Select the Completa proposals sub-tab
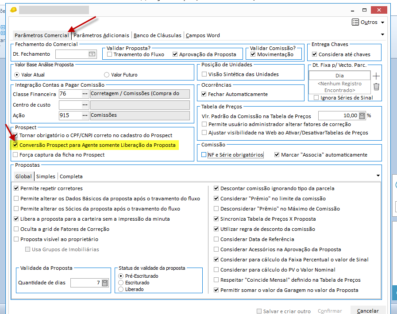The width and height of the screenshot is (397, 314). coord(71,176)
